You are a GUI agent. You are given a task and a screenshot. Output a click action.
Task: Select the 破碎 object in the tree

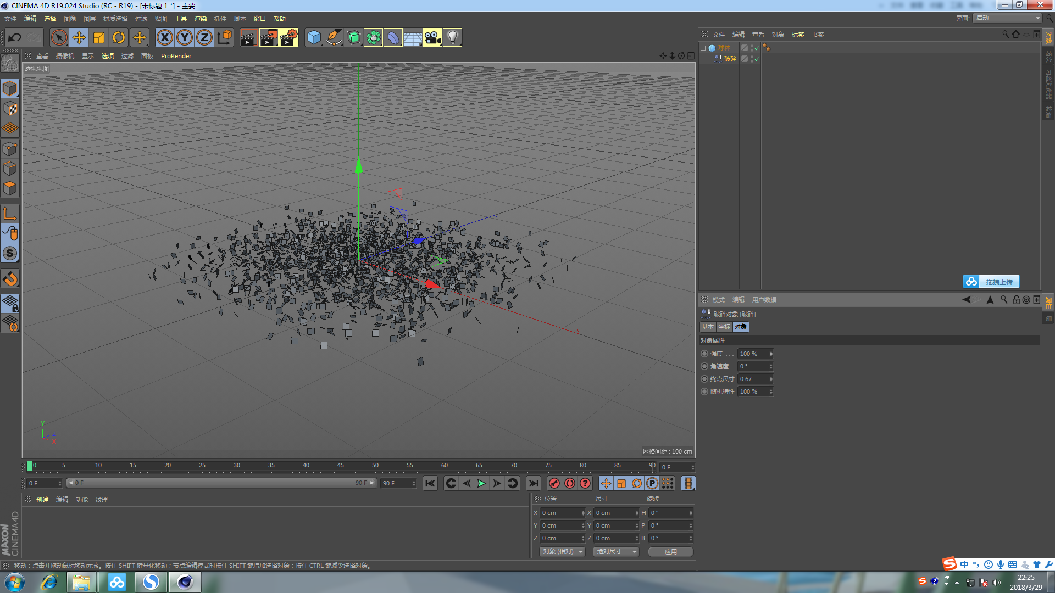click(x=730, y=59)
